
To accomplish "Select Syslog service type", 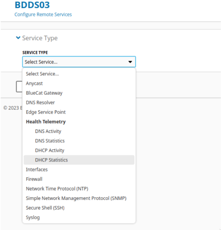I will 79,217.
